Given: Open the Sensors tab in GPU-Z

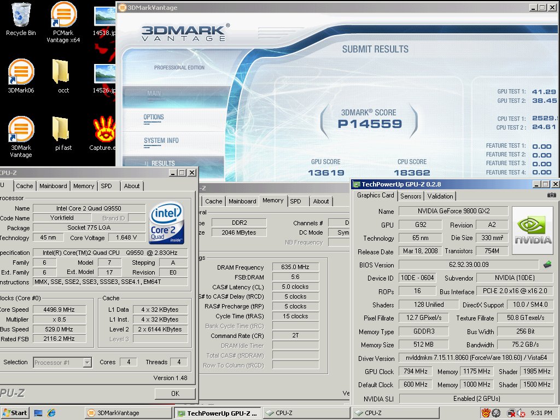Looking at the screenshot, I should (x=411, y=196).
